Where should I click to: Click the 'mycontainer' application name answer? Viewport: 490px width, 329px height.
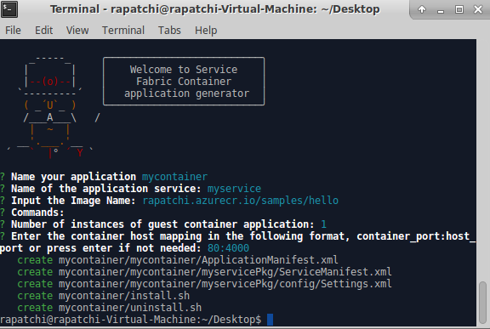pyautogui.click(x=174, y=177)
